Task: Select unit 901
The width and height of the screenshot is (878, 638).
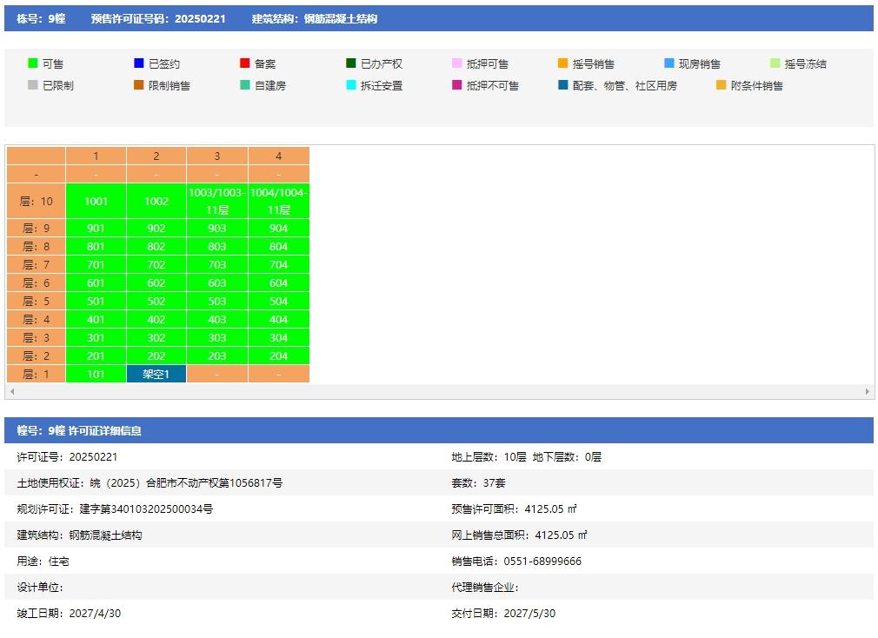Action: pos(96,229)
